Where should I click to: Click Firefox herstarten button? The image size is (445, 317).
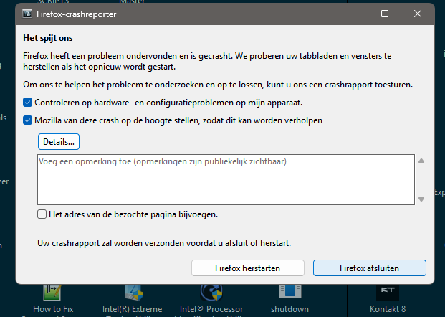pyautogui.click(x=248, y=268)
